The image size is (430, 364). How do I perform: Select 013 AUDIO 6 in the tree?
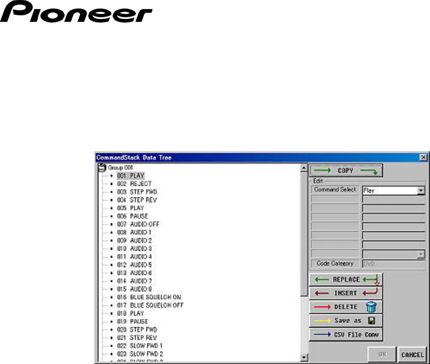(135, 273)
